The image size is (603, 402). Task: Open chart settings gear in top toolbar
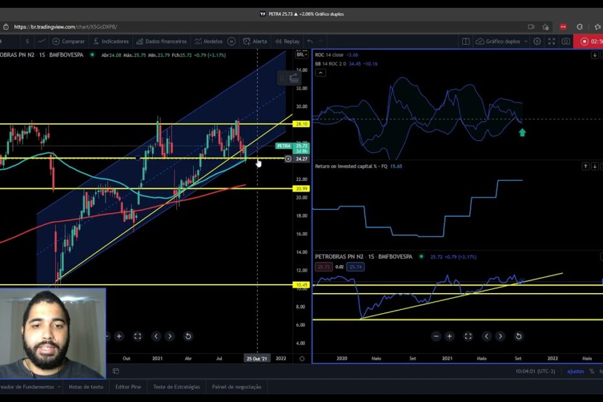537,41
